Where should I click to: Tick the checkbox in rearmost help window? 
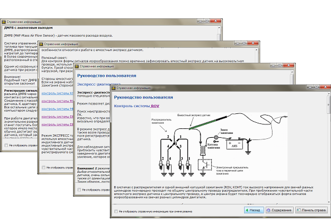click(x=6, y=145)
